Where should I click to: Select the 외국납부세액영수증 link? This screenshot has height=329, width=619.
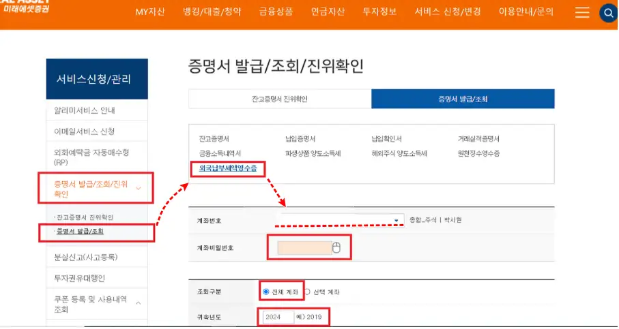pyautogui.click(x=228, y=169)
